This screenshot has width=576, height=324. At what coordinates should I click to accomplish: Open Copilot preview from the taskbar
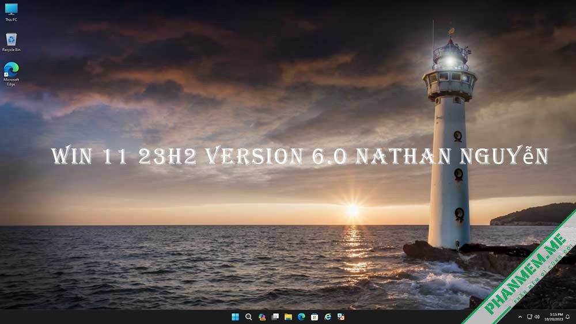tap(262, 317)
